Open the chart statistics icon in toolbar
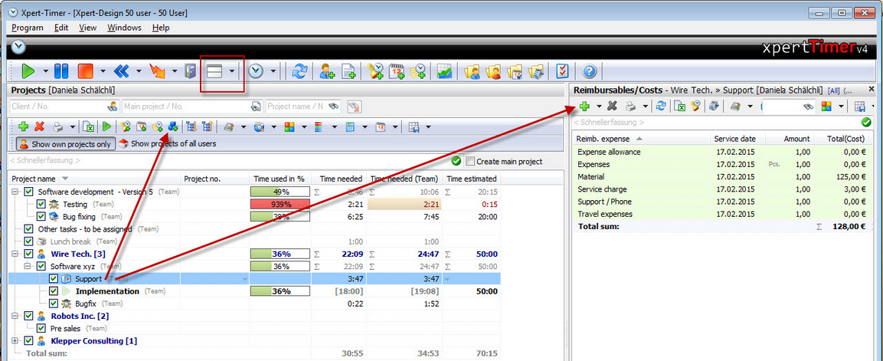The width and height of the screenshot is (883, 361). 444,71
